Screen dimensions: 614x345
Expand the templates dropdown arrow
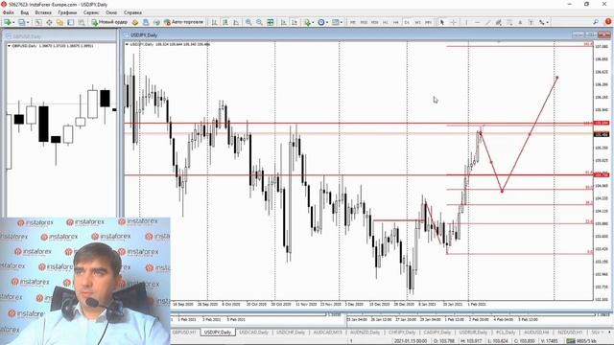point(342,22)
